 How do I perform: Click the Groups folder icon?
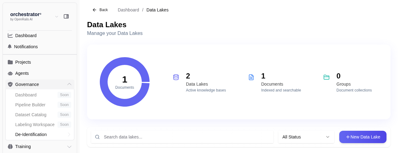pyautogui.click(x=326, y=77)
